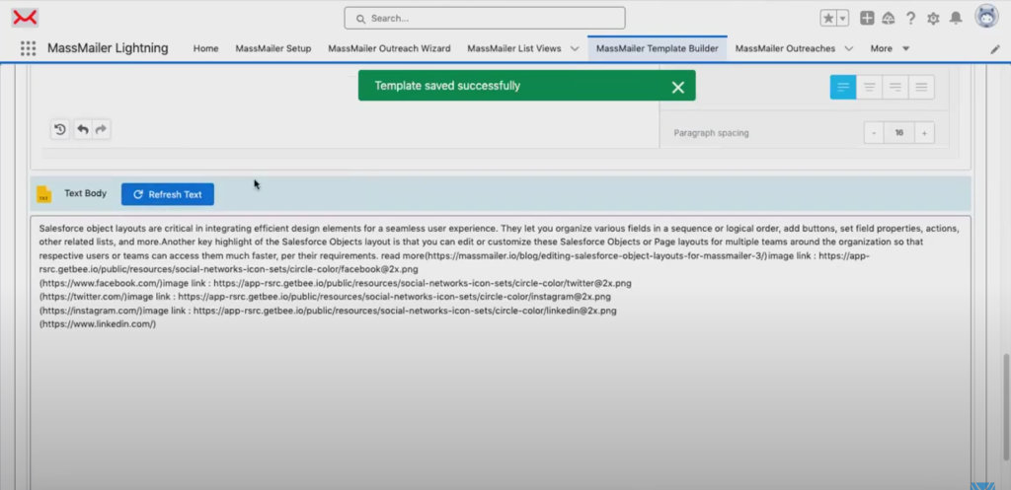Click the undo arrow button
Viewport: 1011px width, 490px height.
(83, 129)
